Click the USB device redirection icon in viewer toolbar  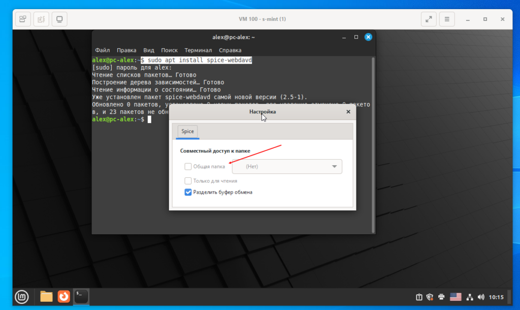pos(41,19)
